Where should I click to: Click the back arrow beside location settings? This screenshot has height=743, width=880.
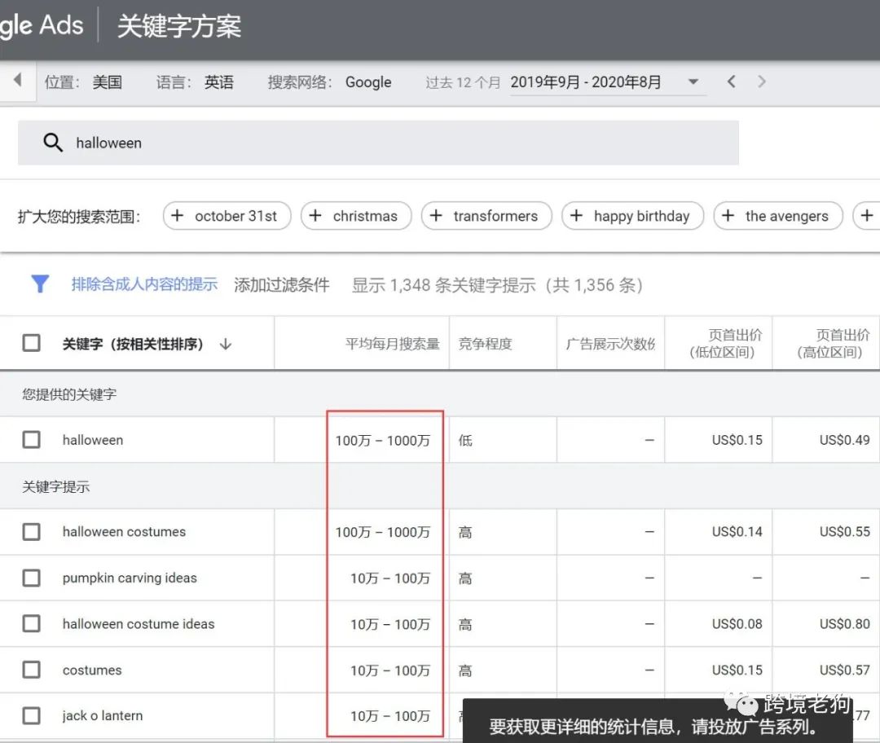(17, 80)
